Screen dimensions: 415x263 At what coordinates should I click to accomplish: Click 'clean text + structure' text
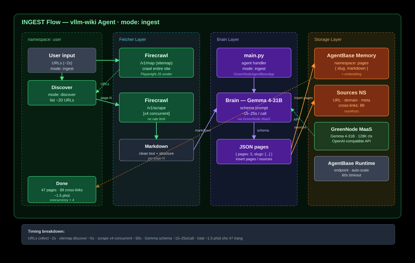(x=156, y=153)
